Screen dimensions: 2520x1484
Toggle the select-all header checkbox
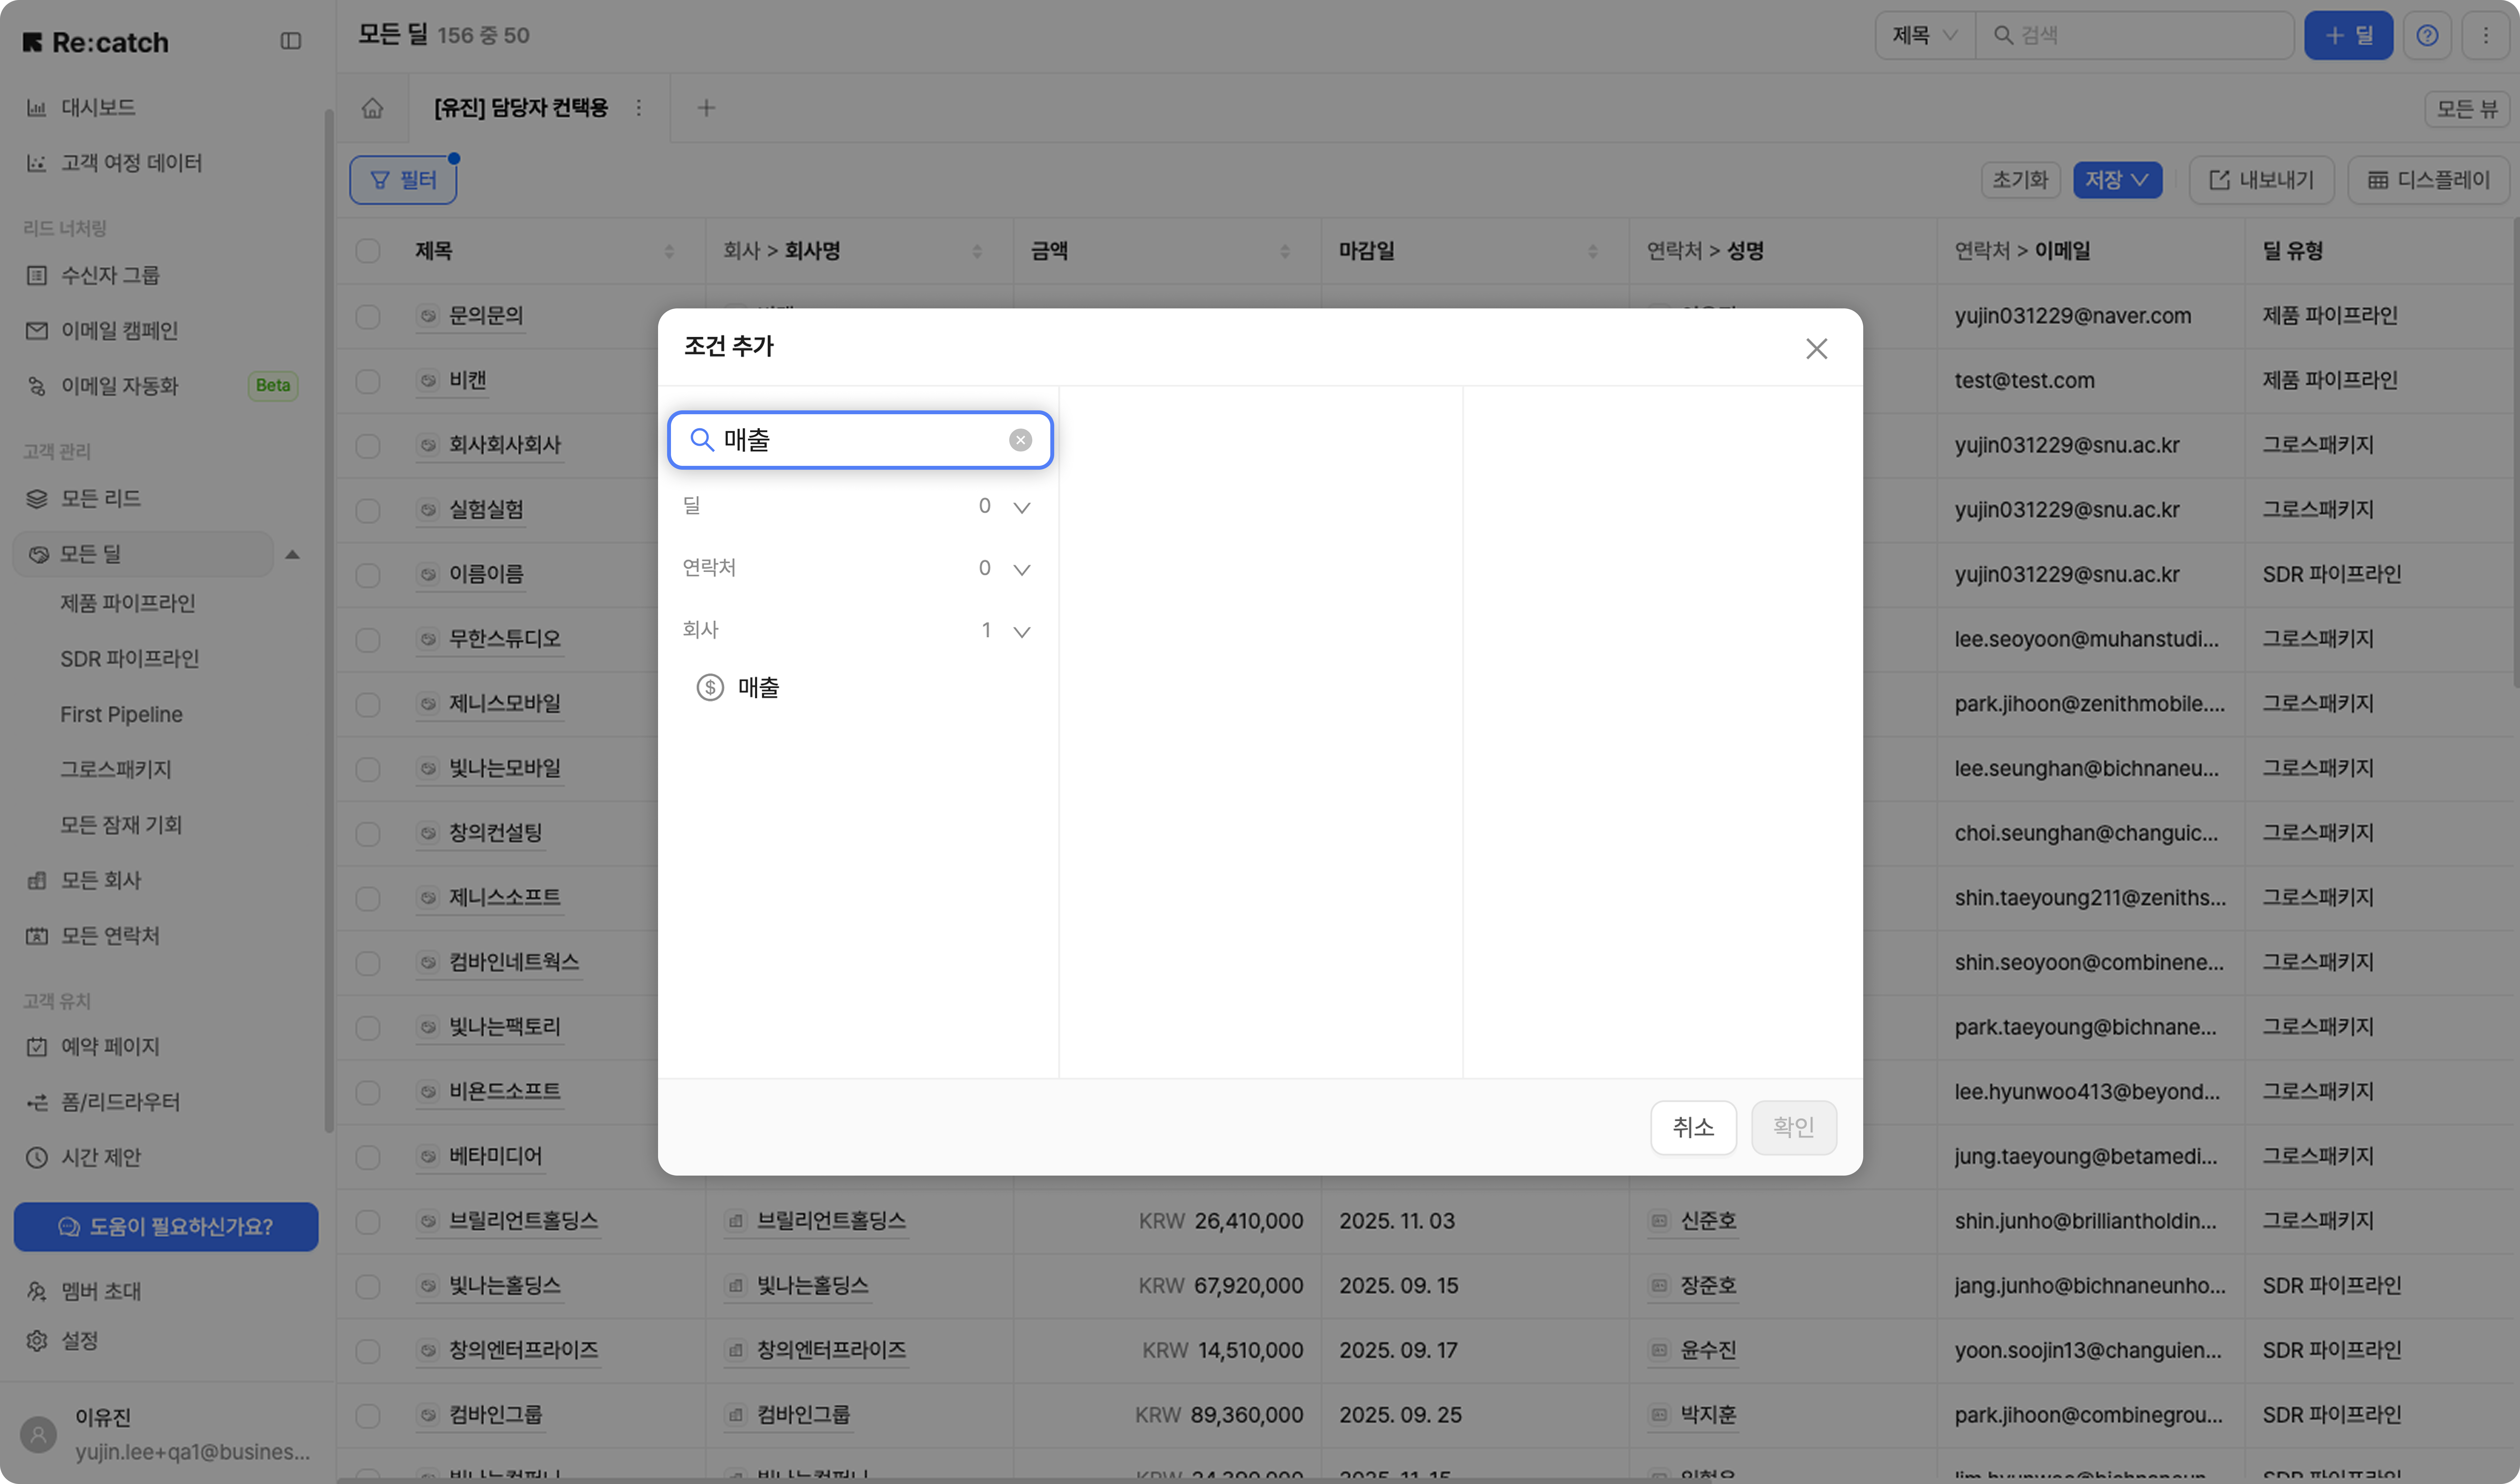[368, 251]
